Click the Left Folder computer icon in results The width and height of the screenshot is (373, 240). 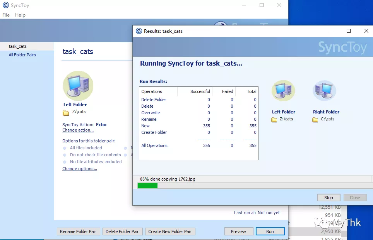tap(283, 91)
